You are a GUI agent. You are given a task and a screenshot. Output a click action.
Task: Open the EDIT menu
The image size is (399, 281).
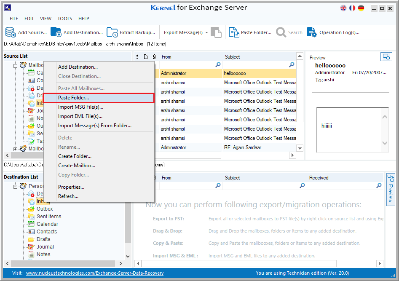[x=29, y=19]
